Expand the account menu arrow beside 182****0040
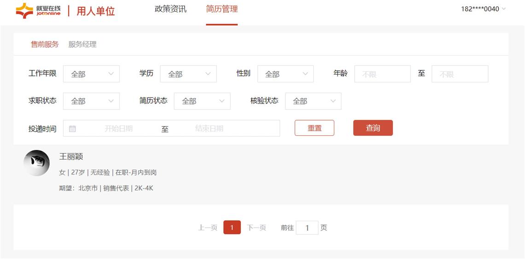525x259 pixels. point(503,9)
